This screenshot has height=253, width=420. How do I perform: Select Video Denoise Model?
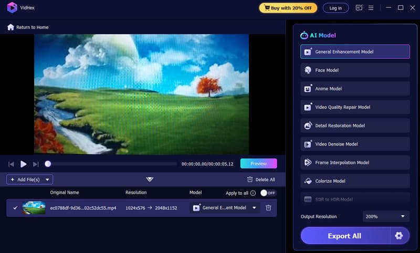pos(355,144)
